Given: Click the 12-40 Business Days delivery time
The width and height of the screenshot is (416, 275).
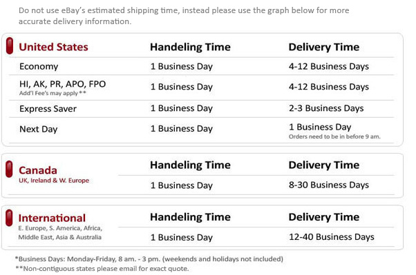Looking at the screenshot, I should [332, 237].
